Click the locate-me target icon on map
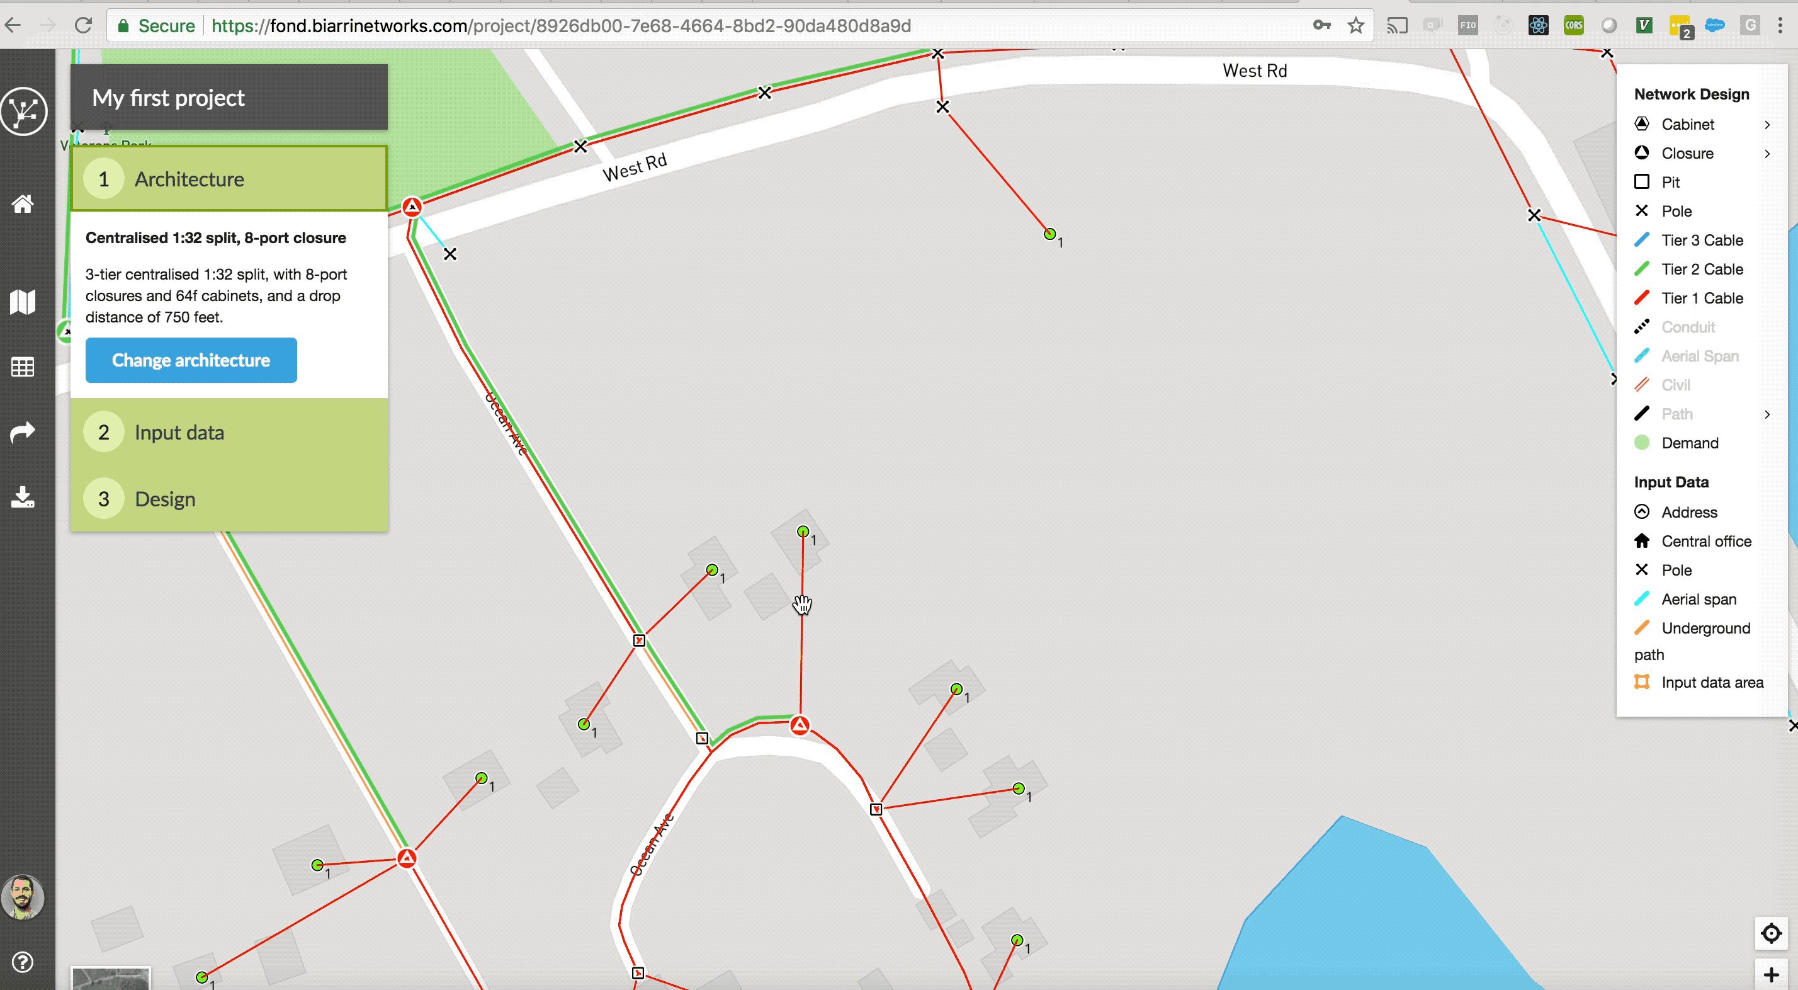Image resolution: width=1798 pixels, height=990 pixels. click(x=1771, y=933)
